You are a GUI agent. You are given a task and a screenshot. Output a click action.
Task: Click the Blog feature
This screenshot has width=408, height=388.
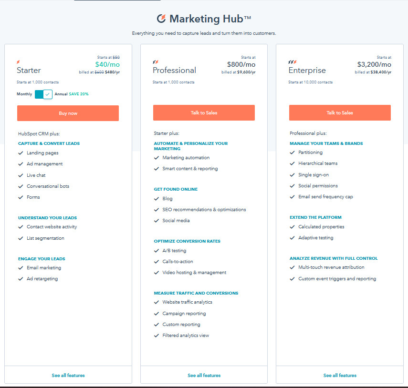pos(167,199)
